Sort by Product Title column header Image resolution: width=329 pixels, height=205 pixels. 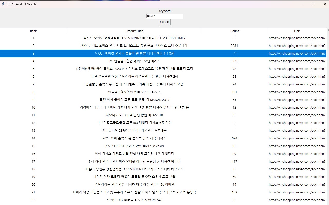coord(134,31)
